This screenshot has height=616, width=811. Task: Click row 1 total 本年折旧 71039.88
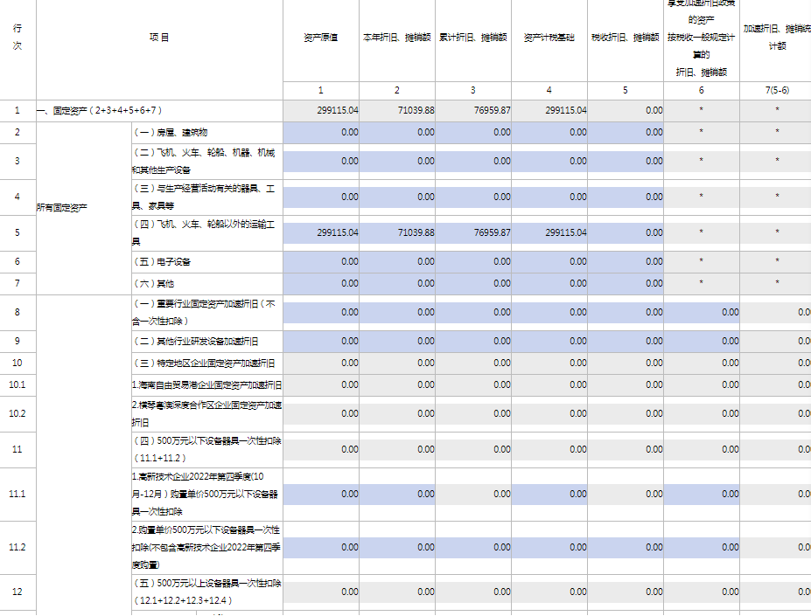(397, 110)
